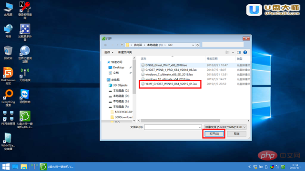The width and height of the screenshot is (305, 171).
Task: Open the Network desktop icon
Action: (8, 31)
